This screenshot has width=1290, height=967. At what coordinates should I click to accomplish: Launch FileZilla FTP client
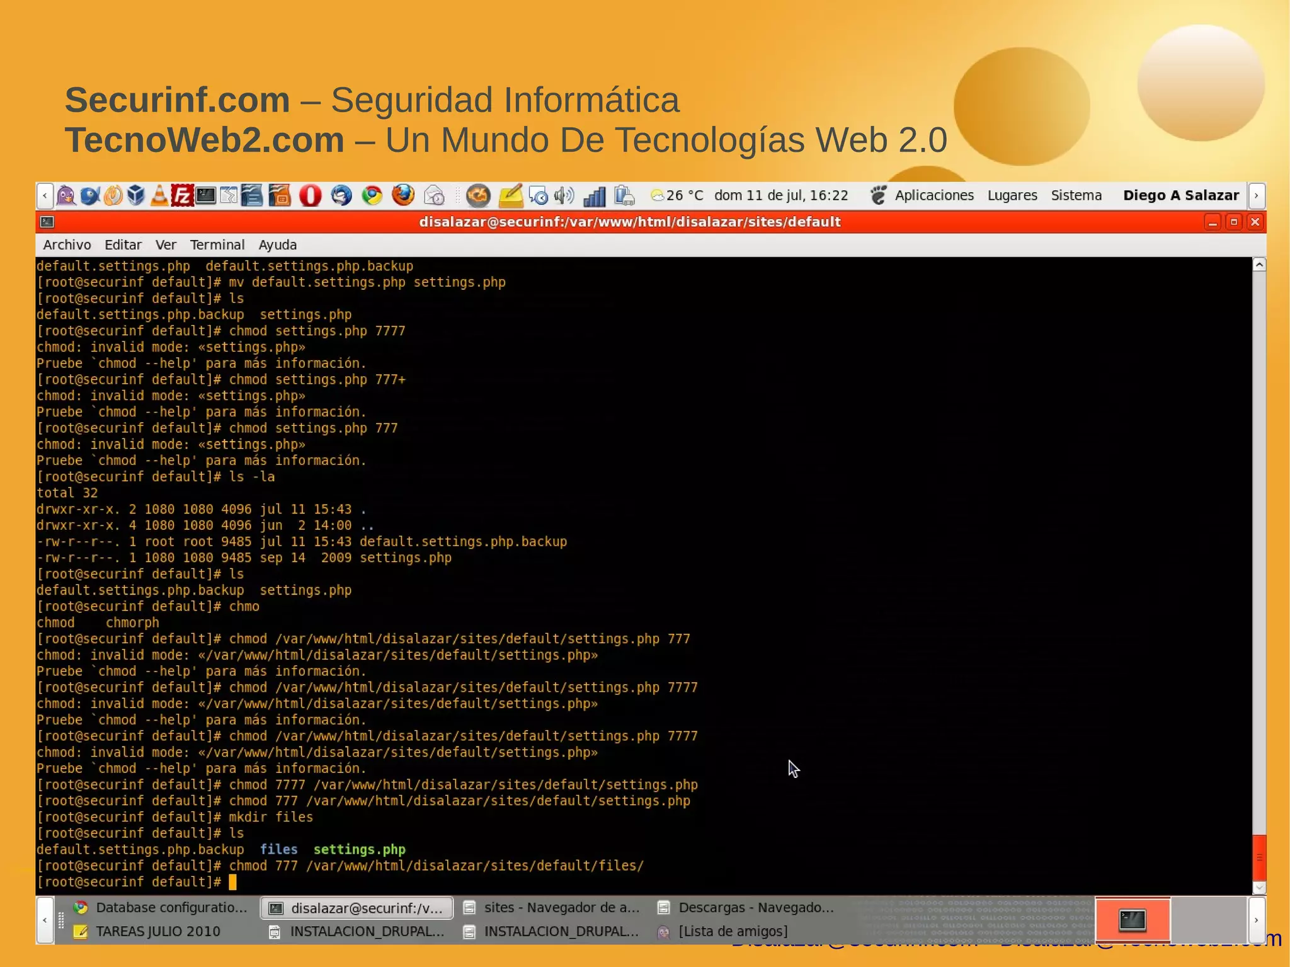pyautogui.click(x=182, y=195)
